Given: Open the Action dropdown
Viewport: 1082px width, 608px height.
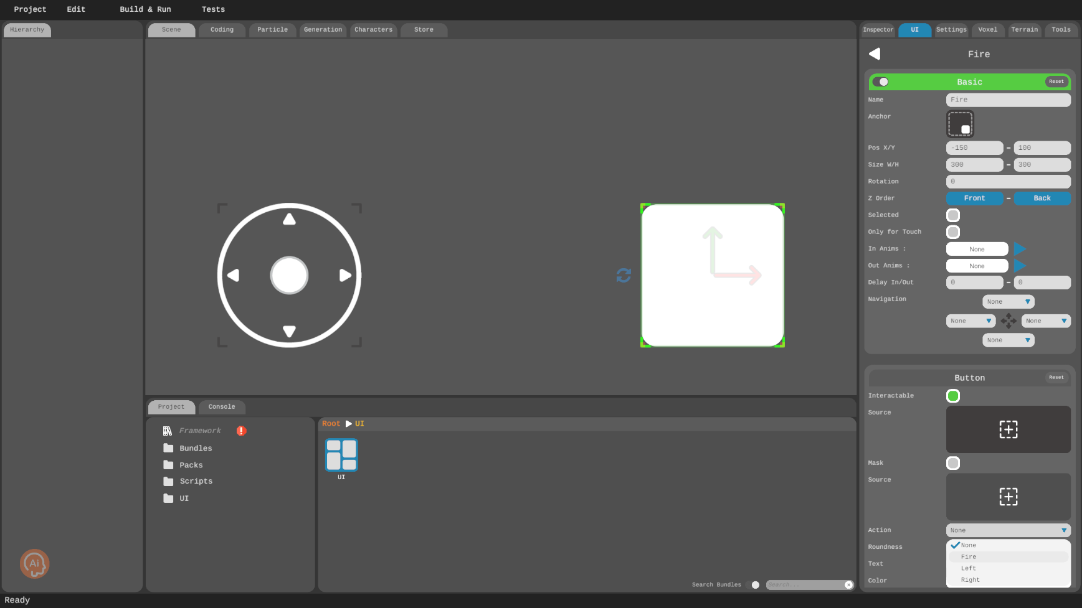Looking at the screenshot, I should (1008, 530).
